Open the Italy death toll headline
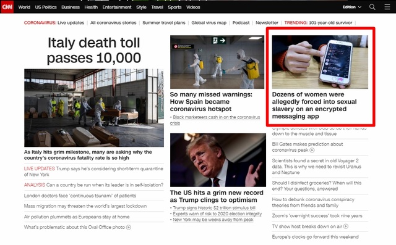 [93, 50]
